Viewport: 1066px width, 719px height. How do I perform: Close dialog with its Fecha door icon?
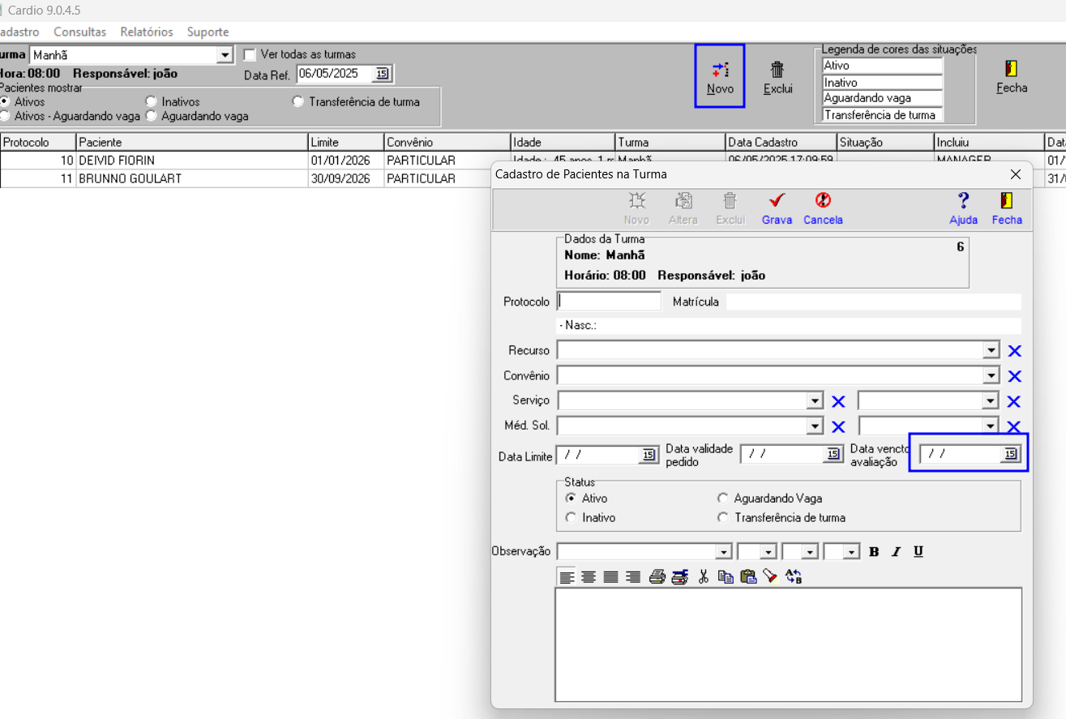[x=1007, y=208]
